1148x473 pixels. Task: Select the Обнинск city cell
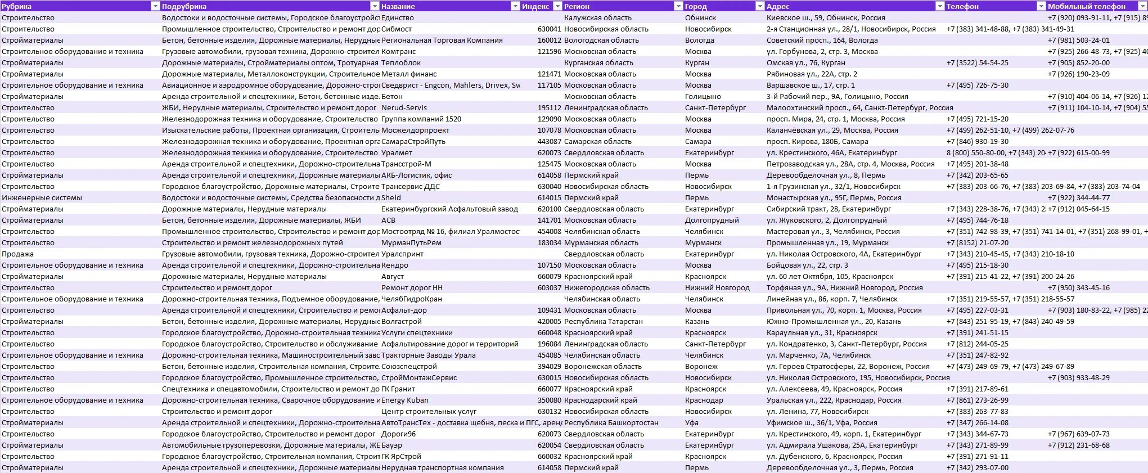point(724,17)
